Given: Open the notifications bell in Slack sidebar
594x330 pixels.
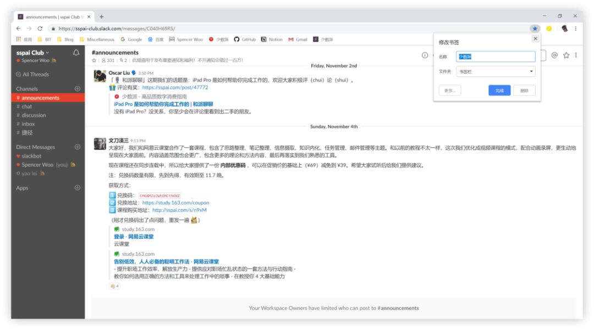Looking at the screenshot, I should pos(76,53).
